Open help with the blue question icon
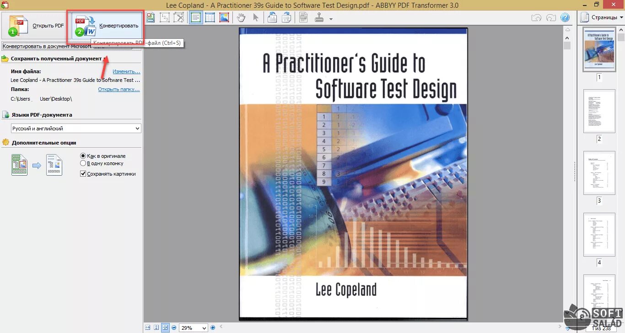This screenshot has height=333, width=625. [566, 18]
